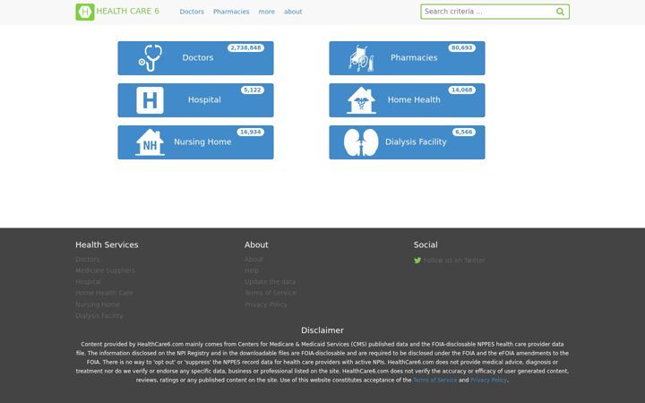The width and height of the screenshot is (645, 403).
Task: Click the caduceus house icon on Home Health
Action: point(361,100)
